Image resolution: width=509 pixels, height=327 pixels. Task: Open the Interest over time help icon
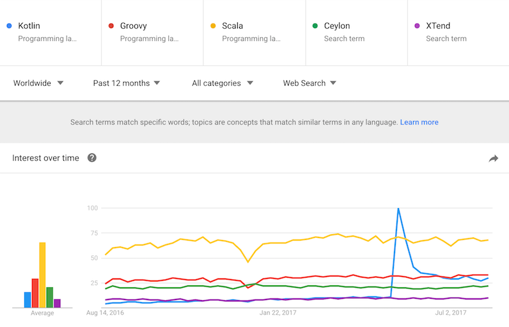[92, 158]
